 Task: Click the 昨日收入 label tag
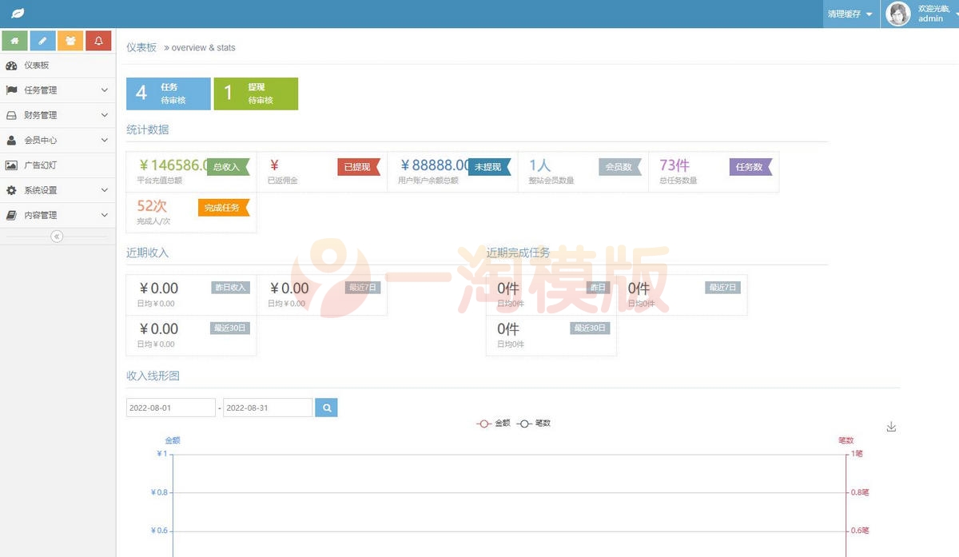pyautogui.click(x=230, y=288)
